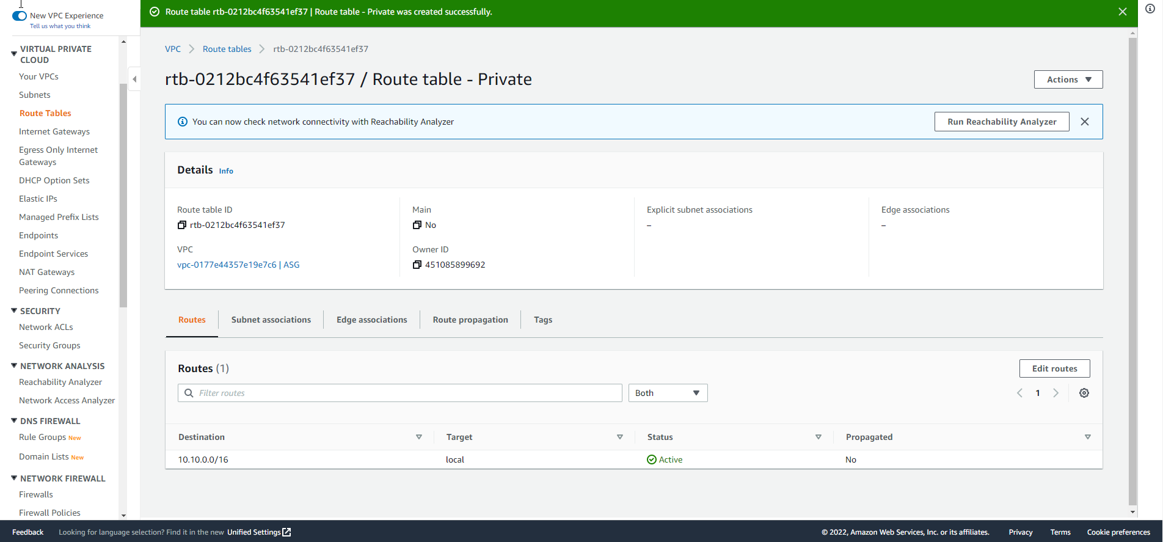Click the search icon in routes filter
Image resolution: width=1163 pixels, height=542 pixels.
(189, 393)
